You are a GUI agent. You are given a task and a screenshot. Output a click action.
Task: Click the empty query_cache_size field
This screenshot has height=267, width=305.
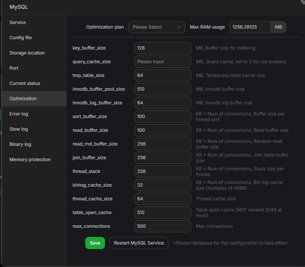[x=162, y=62]
